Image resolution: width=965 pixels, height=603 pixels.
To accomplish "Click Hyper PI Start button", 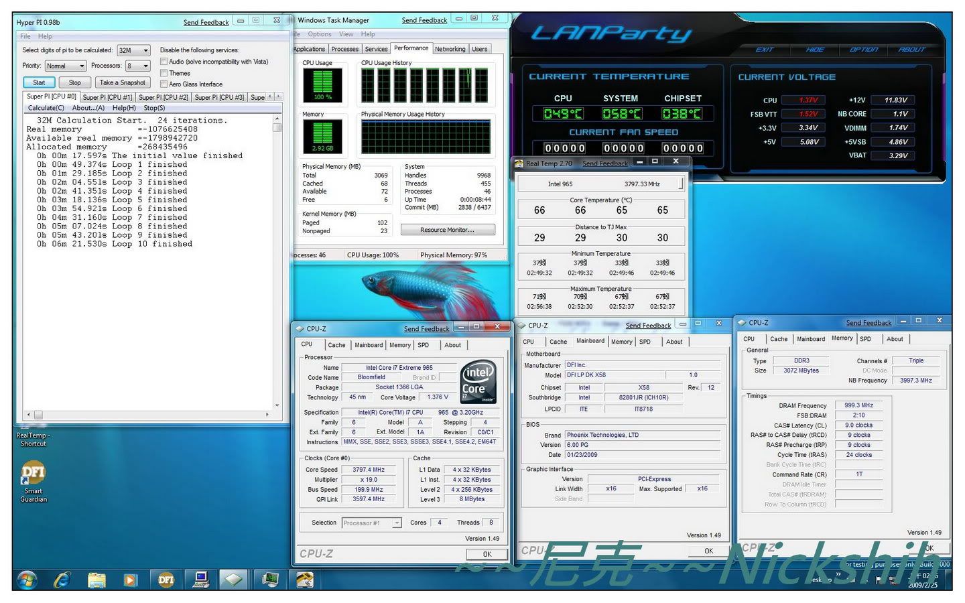I will [39, 82].
